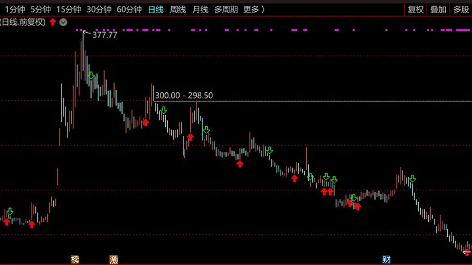Switch to the 月线 monthly chart
The height and width of the screenshot is (265, 472).
pos(200,10)
